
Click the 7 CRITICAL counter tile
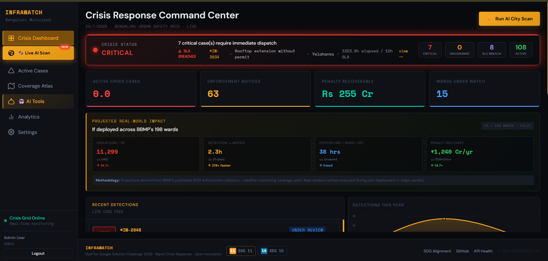[x=430, y=50]
